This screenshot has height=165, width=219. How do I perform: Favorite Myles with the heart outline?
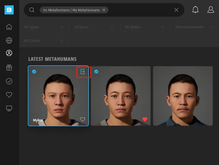(x=83, y=119)
